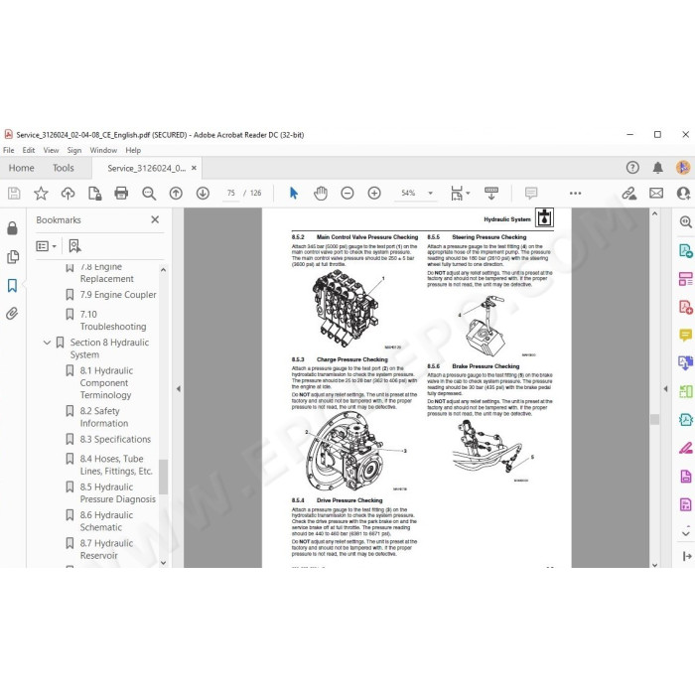Open 8.3 Specifications bookmark
This screenshot has width=695, height=695.
[x=115, y=439]
